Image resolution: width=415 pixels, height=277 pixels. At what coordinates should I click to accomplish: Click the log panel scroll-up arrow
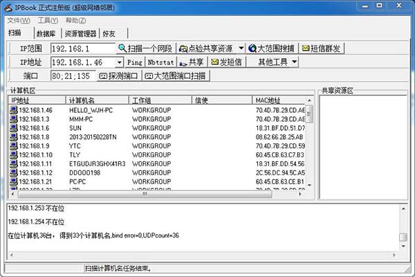403,209
